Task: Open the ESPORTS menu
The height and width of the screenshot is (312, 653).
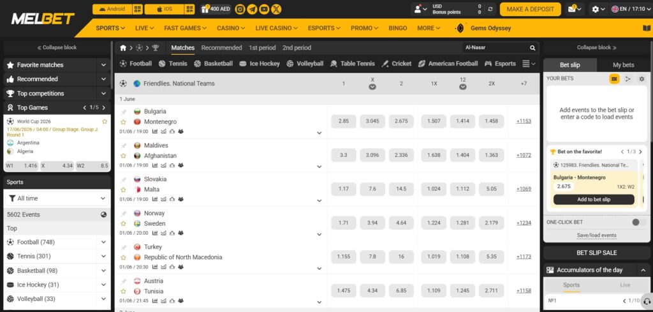Action: point(324,28)
